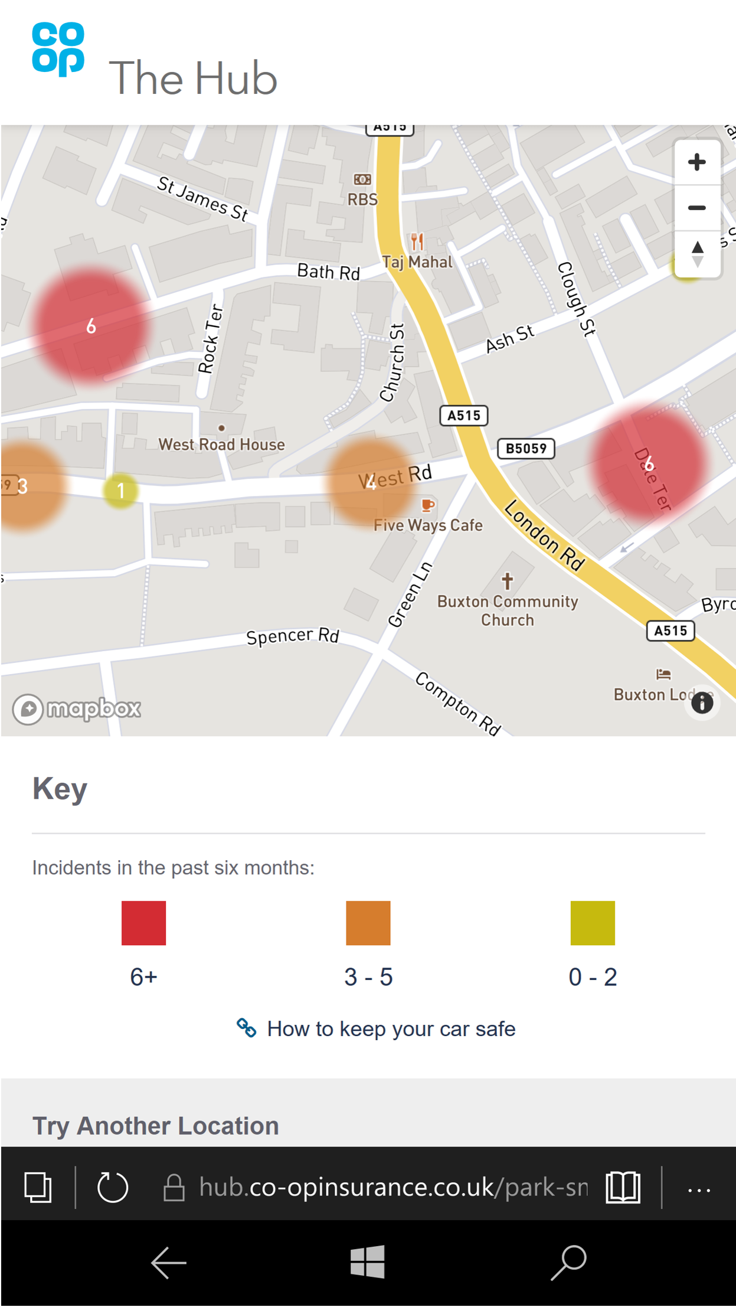Open the map attribution info icon

(x=702, y=703)
